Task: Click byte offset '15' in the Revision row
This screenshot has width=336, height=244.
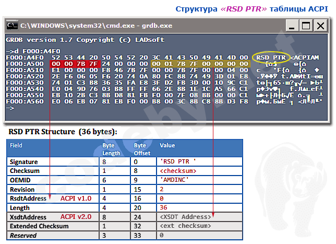Action: [x=138, y=190]
